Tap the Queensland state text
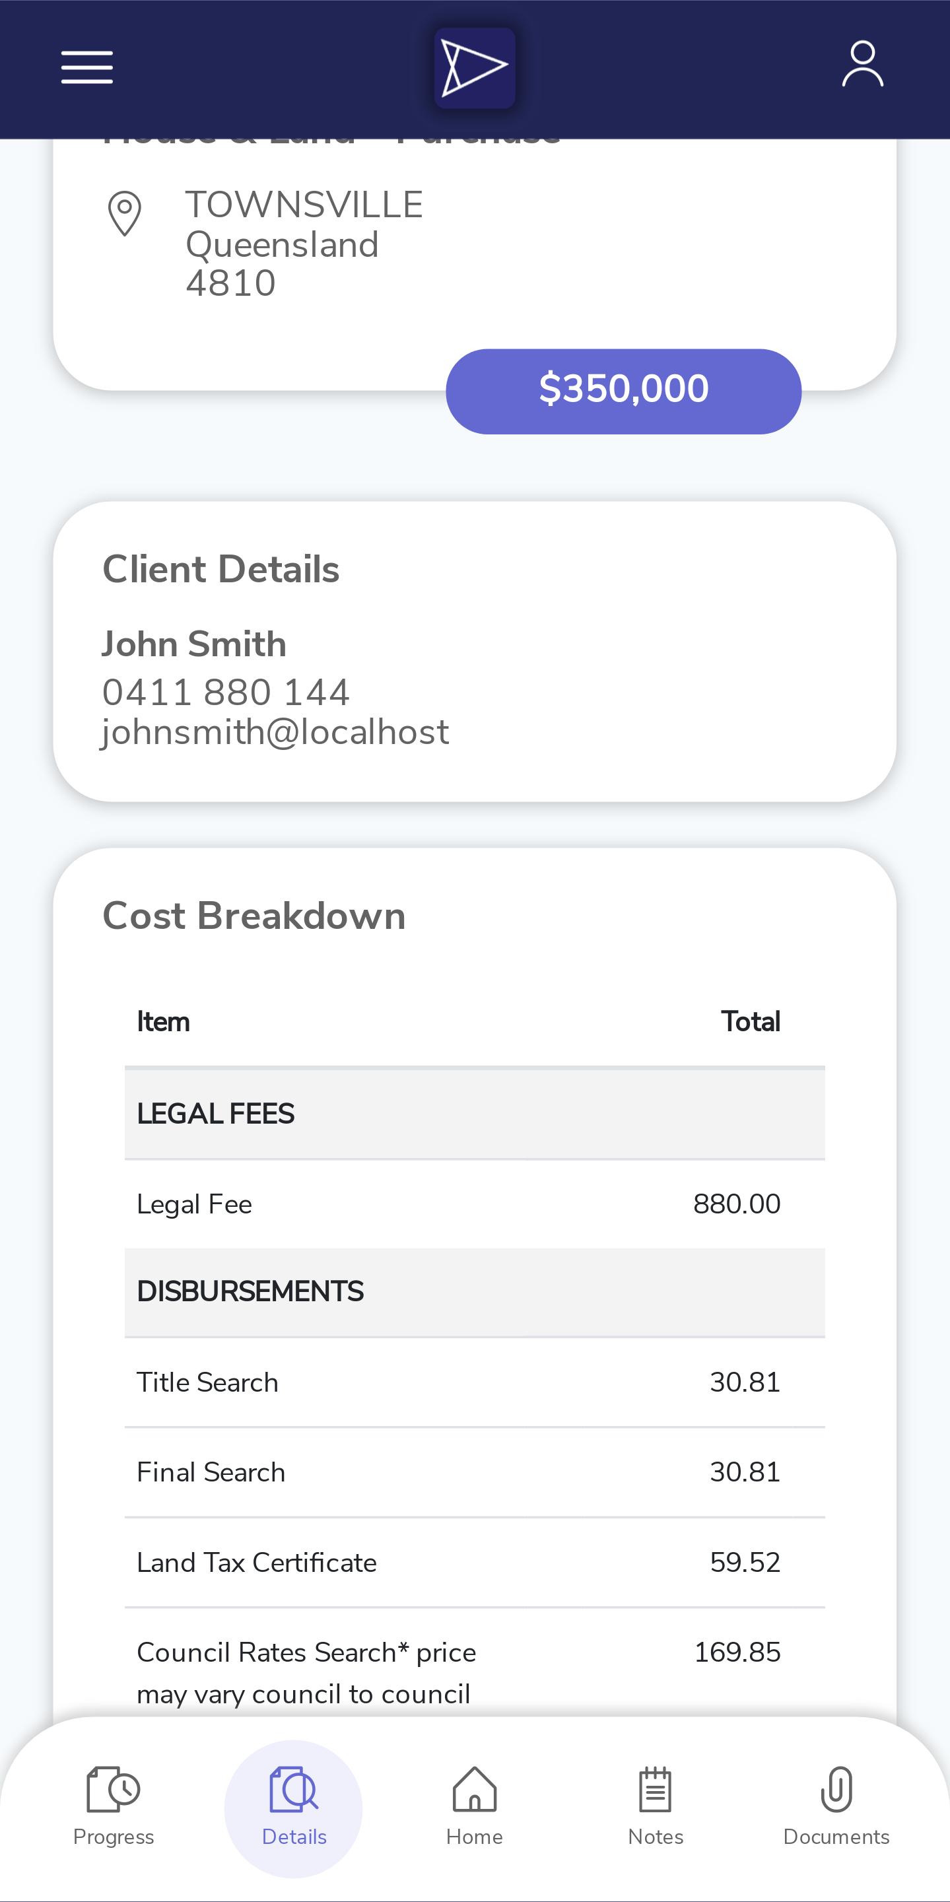The height and width of the screenshot is (1902, 950). click(x=282, y=244)
